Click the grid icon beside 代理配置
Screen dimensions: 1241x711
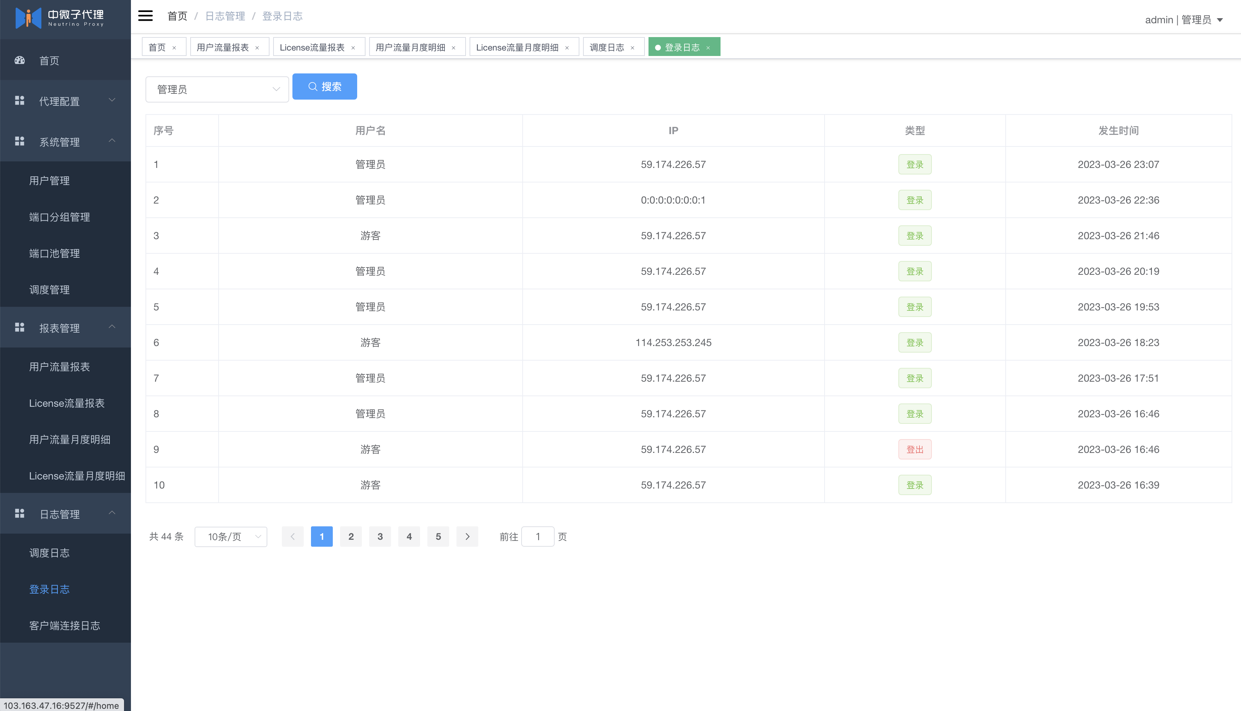(x=20, y=101)
